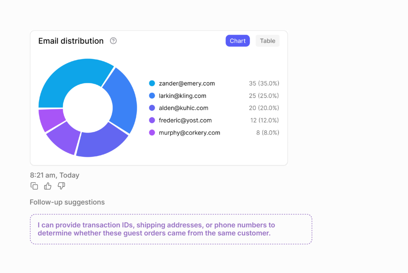
Task: Give a thumbs up to the response
Action: click(48, 186)
